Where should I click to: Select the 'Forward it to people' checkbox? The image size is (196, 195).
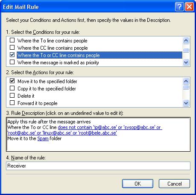(x=12, y=103)
